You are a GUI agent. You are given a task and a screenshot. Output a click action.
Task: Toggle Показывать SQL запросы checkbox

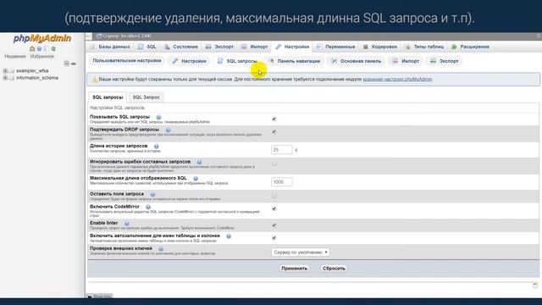tap(274, 119)
